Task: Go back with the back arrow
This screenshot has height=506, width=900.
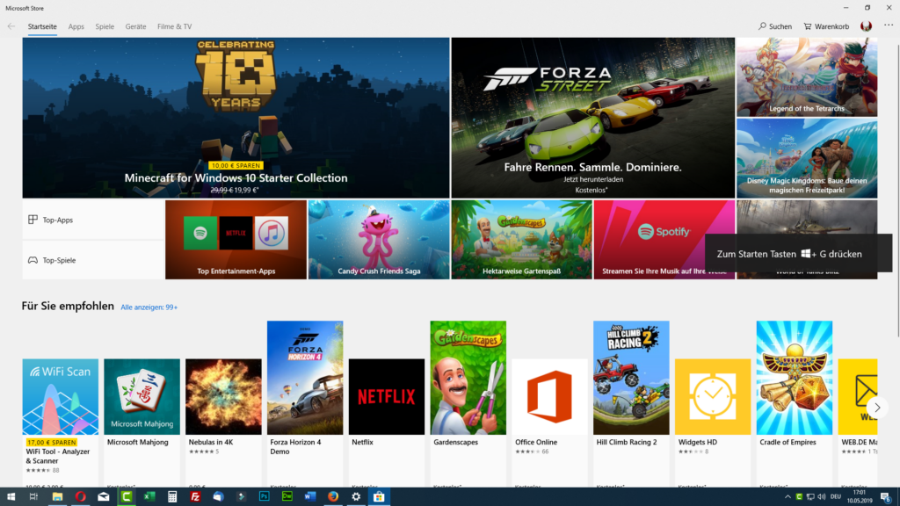Action: pos(11,26)
